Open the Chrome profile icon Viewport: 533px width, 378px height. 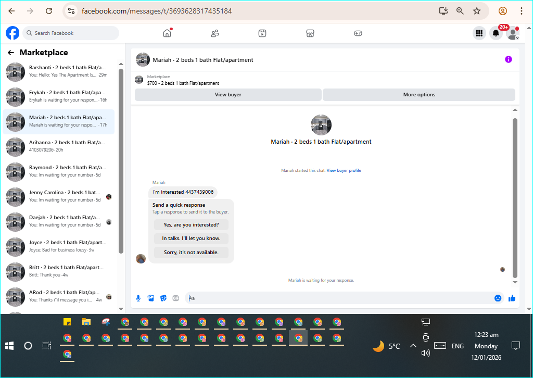pos(502,11)
